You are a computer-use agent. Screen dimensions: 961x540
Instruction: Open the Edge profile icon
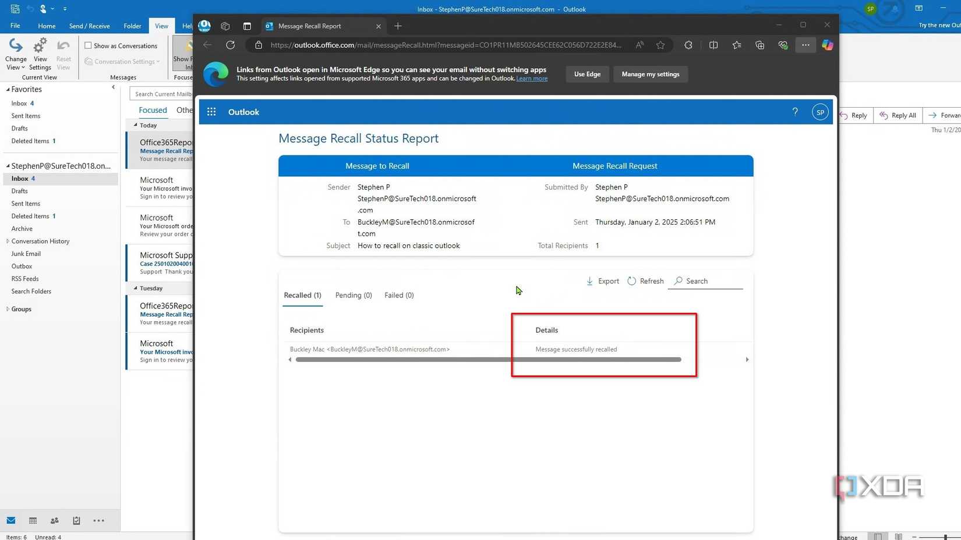[x=204, y=26]
